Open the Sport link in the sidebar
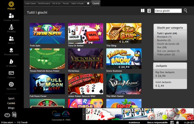The height and width of the screenshot is (124, 194). click(11, 99)
